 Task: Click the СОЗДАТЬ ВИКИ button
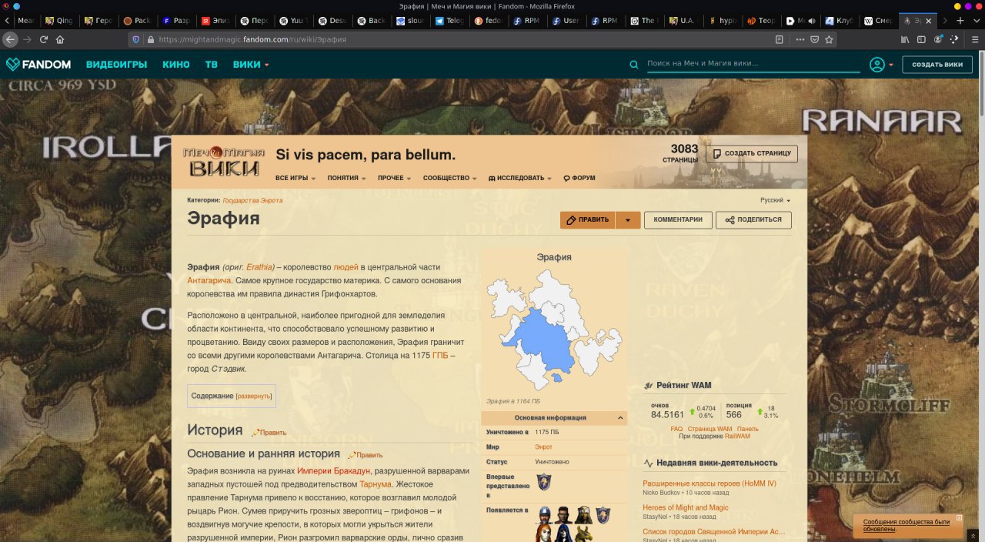click(937, 65)
